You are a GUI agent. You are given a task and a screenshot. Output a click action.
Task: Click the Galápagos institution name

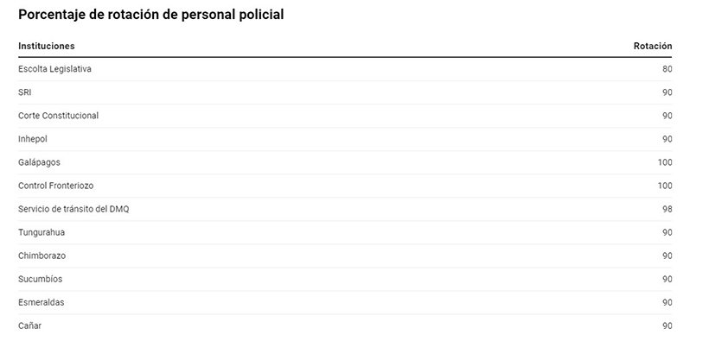[39, 162]
